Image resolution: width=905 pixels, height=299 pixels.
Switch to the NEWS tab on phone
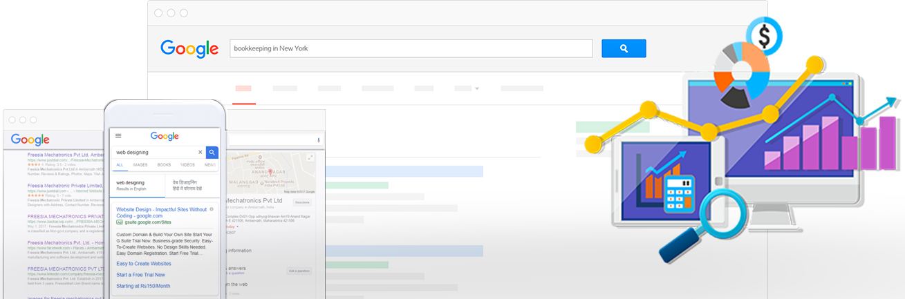click(210, 165)
